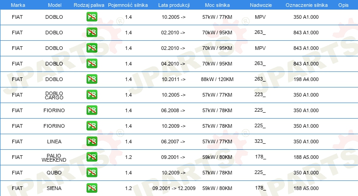Click engine capacity 1.2 in the PALIO WEEKEND row

129,157
